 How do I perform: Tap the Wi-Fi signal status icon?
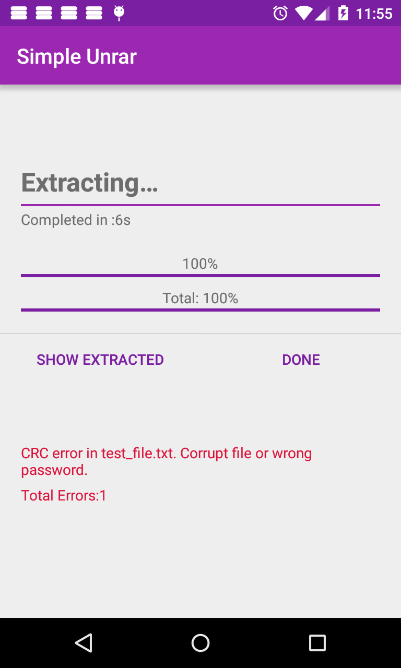point(303,13)
